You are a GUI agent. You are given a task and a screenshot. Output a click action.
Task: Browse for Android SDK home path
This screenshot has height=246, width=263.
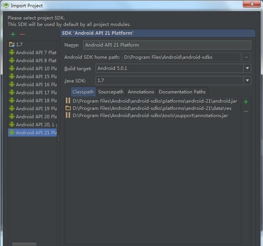click(246, 57)
